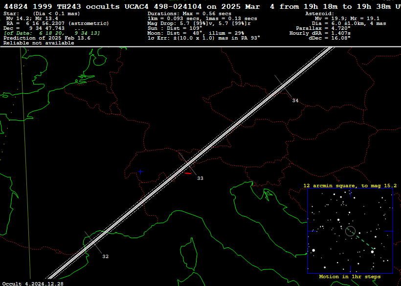
Task: Click the title text '44824 1999 TH243 occults'
Action: [x=62, y=7]
